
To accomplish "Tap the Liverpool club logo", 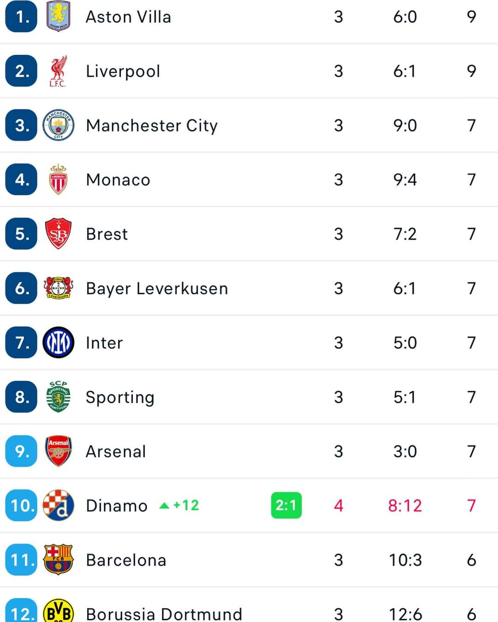I will (x=58, y=71).
